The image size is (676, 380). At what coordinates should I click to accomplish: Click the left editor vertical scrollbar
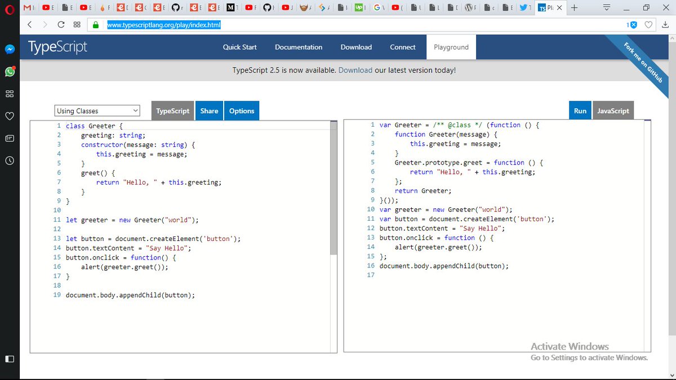click(x=333, y=189)
